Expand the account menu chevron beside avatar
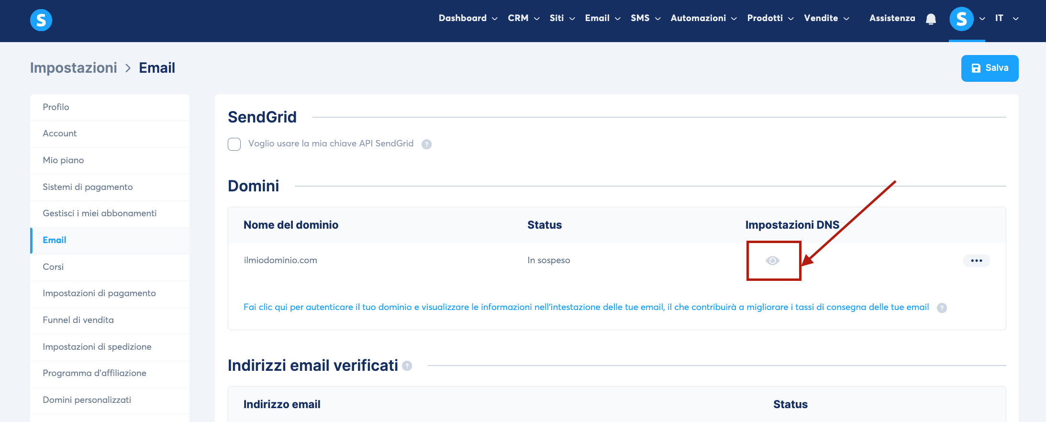 982,19
